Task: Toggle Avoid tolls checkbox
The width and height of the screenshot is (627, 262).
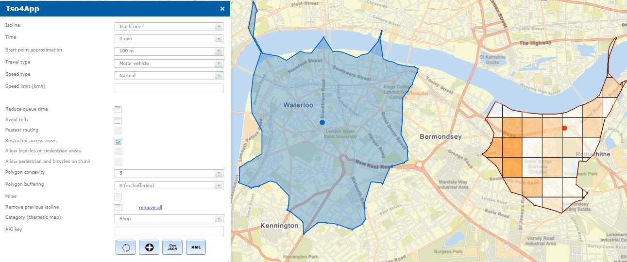Action: click(118, 120)
